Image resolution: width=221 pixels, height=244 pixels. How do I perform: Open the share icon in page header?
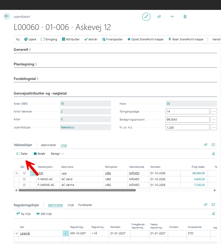pos(159,17)
